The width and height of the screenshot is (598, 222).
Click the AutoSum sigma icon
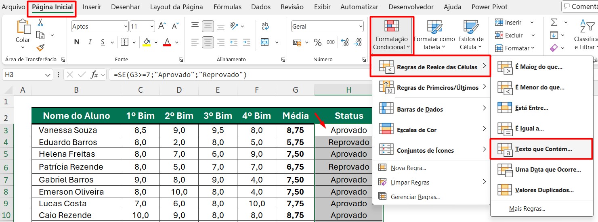pos(554,22)
